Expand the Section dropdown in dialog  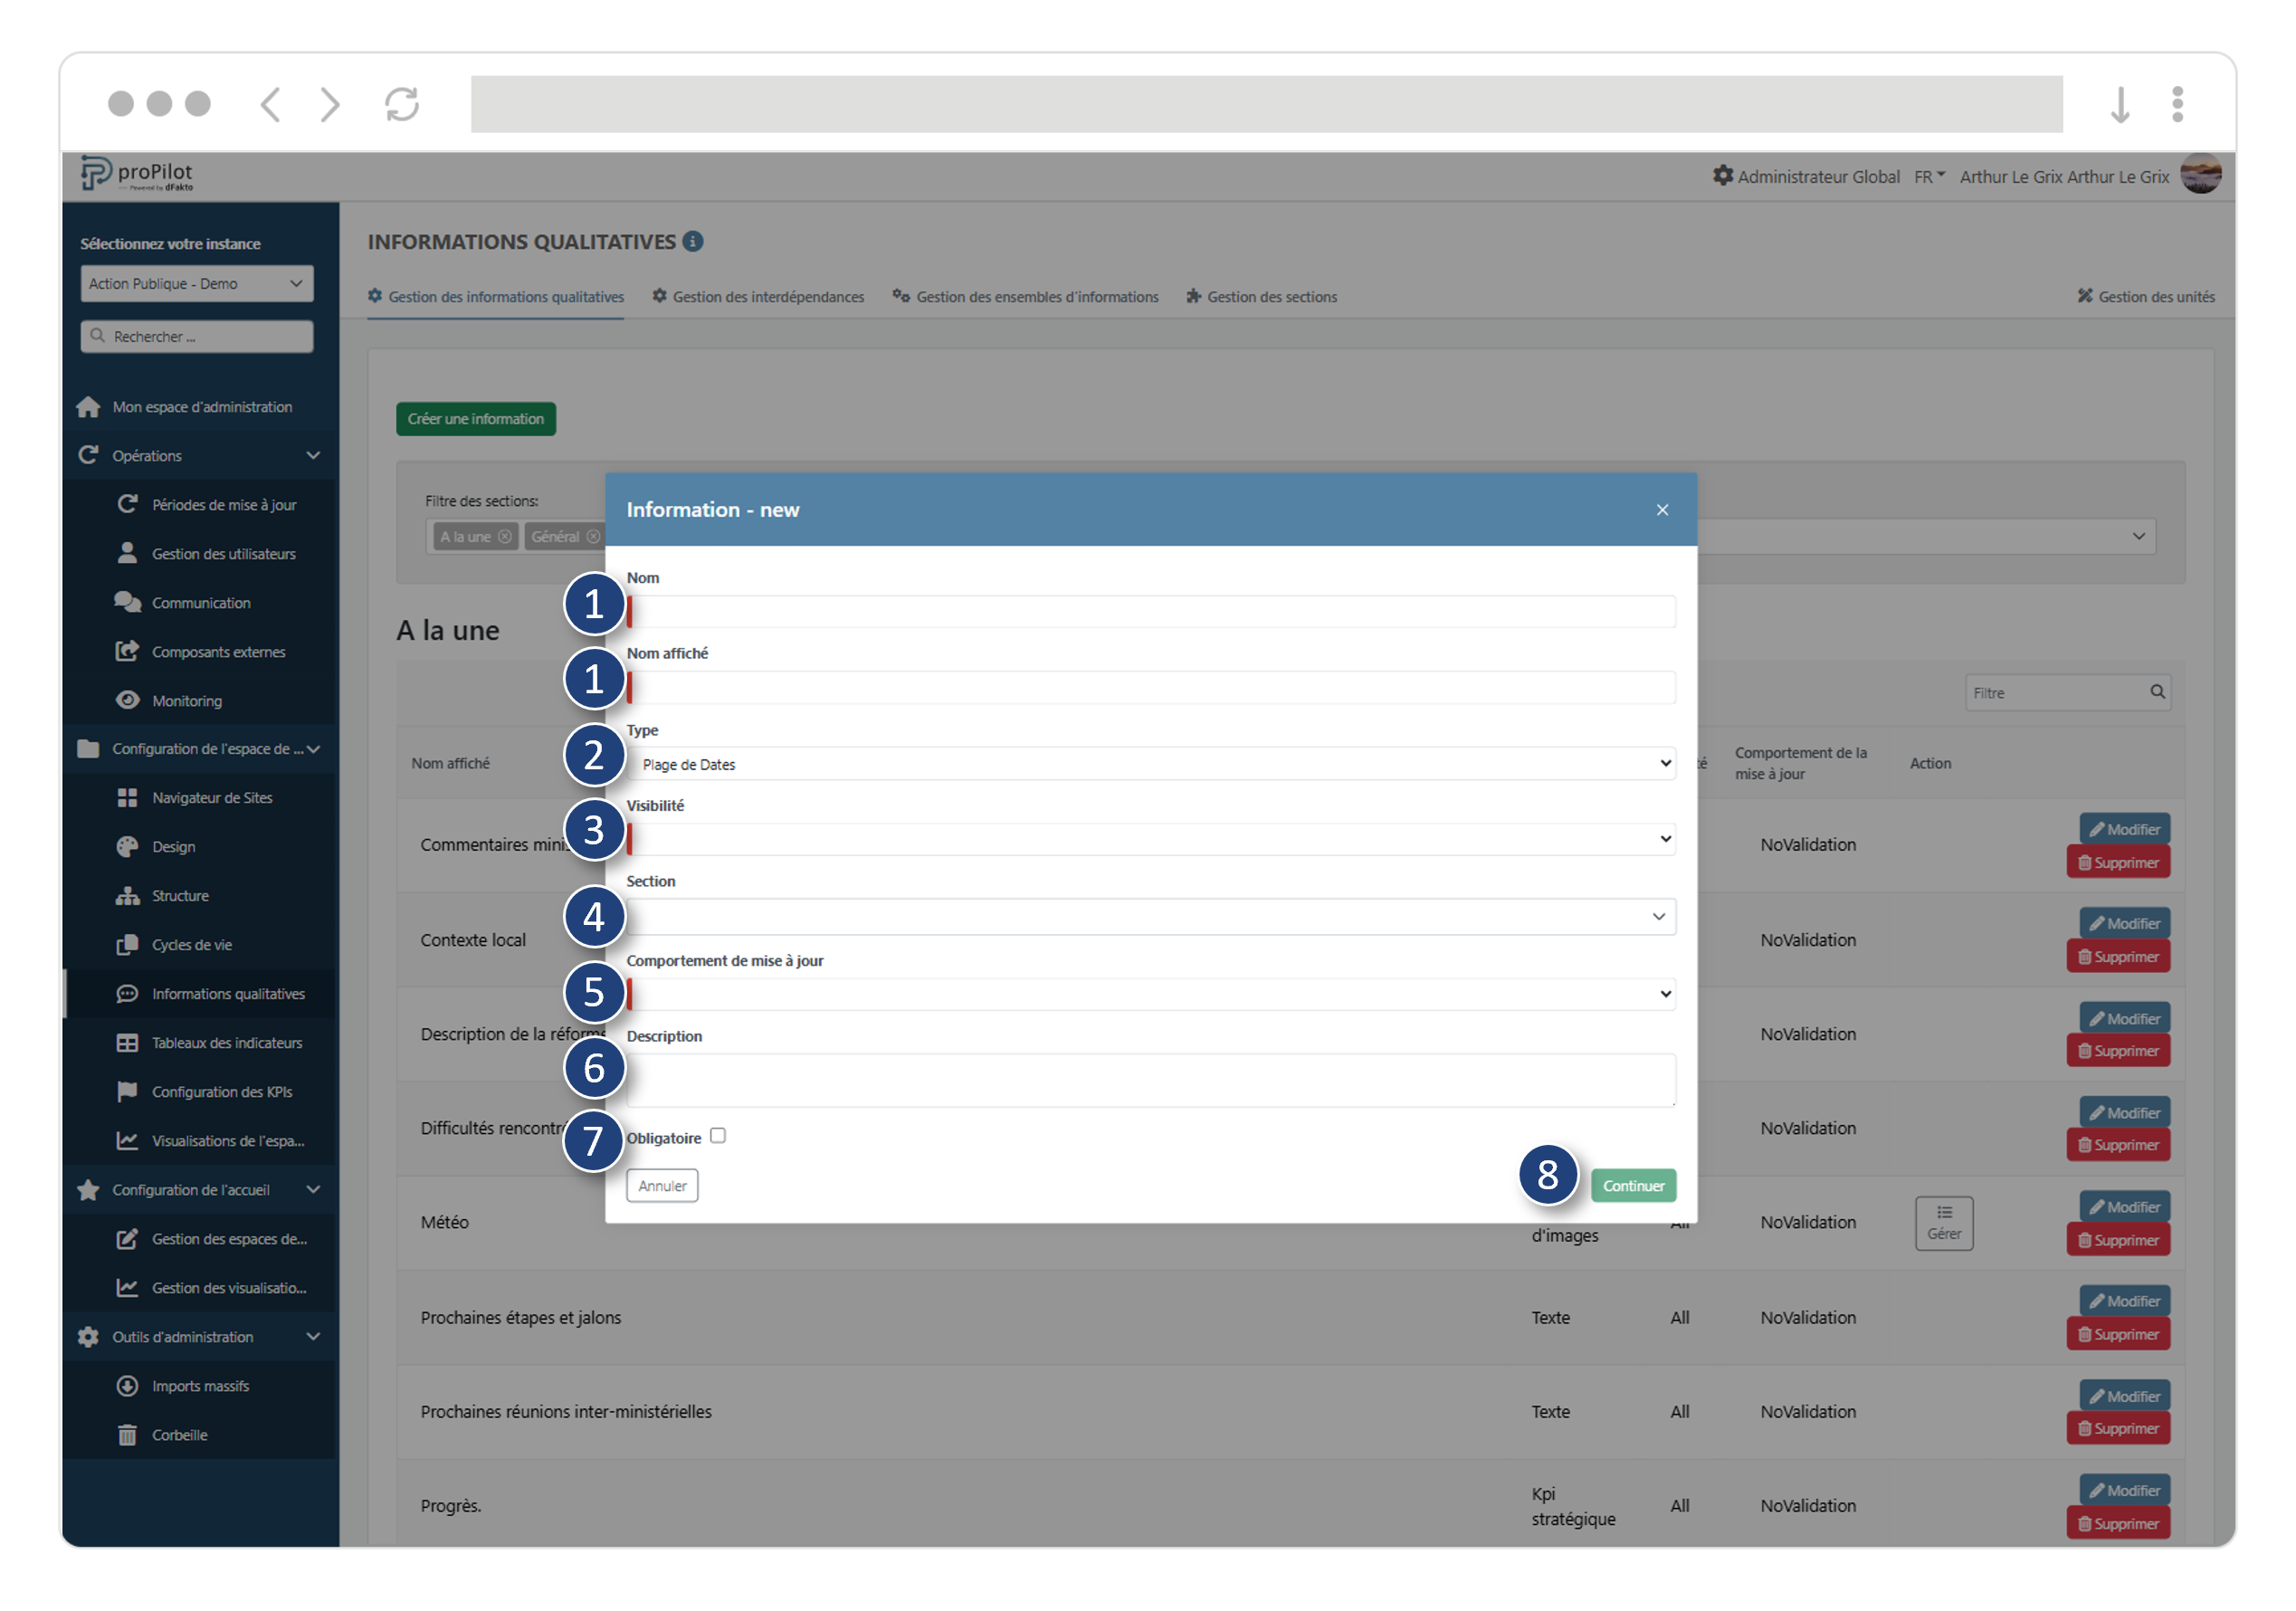pyautogui.click(x=1150, y=916)
